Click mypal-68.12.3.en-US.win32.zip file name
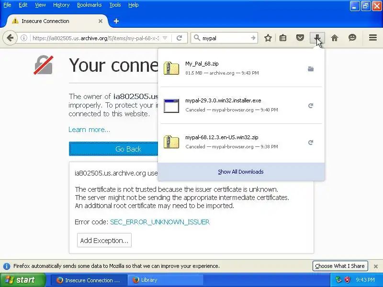This screenshot has height=287, width=383. (222, 137)
